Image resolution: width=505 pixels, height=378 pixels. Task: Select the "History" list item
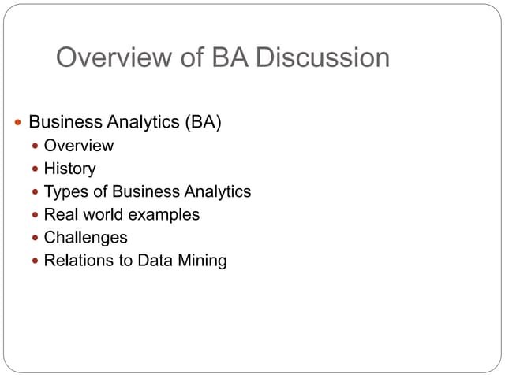click(69, 169)
